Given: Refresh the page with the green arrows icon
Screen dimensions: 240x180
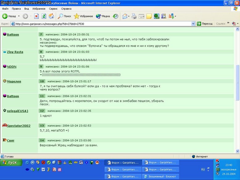Looking at the screenshot, I should 44,16.
